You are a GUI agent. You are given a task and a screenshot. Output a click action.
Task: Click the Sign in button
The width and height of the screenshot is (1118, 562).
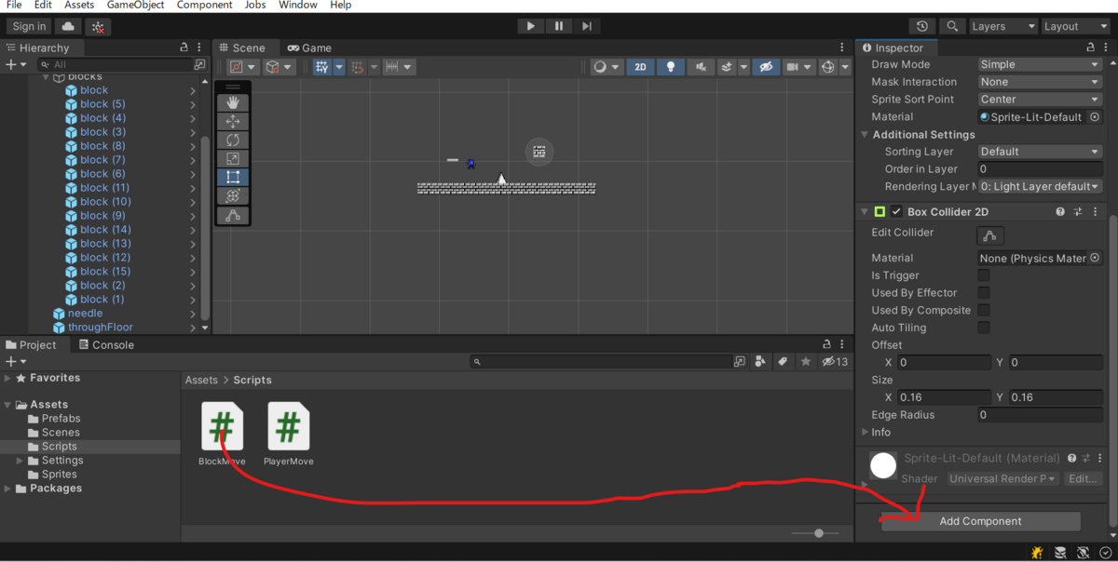28,25
